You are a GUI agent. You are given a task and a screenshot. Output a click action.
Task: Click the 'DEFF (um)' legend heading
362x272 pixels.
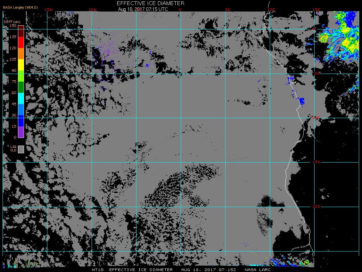(12, 22)
